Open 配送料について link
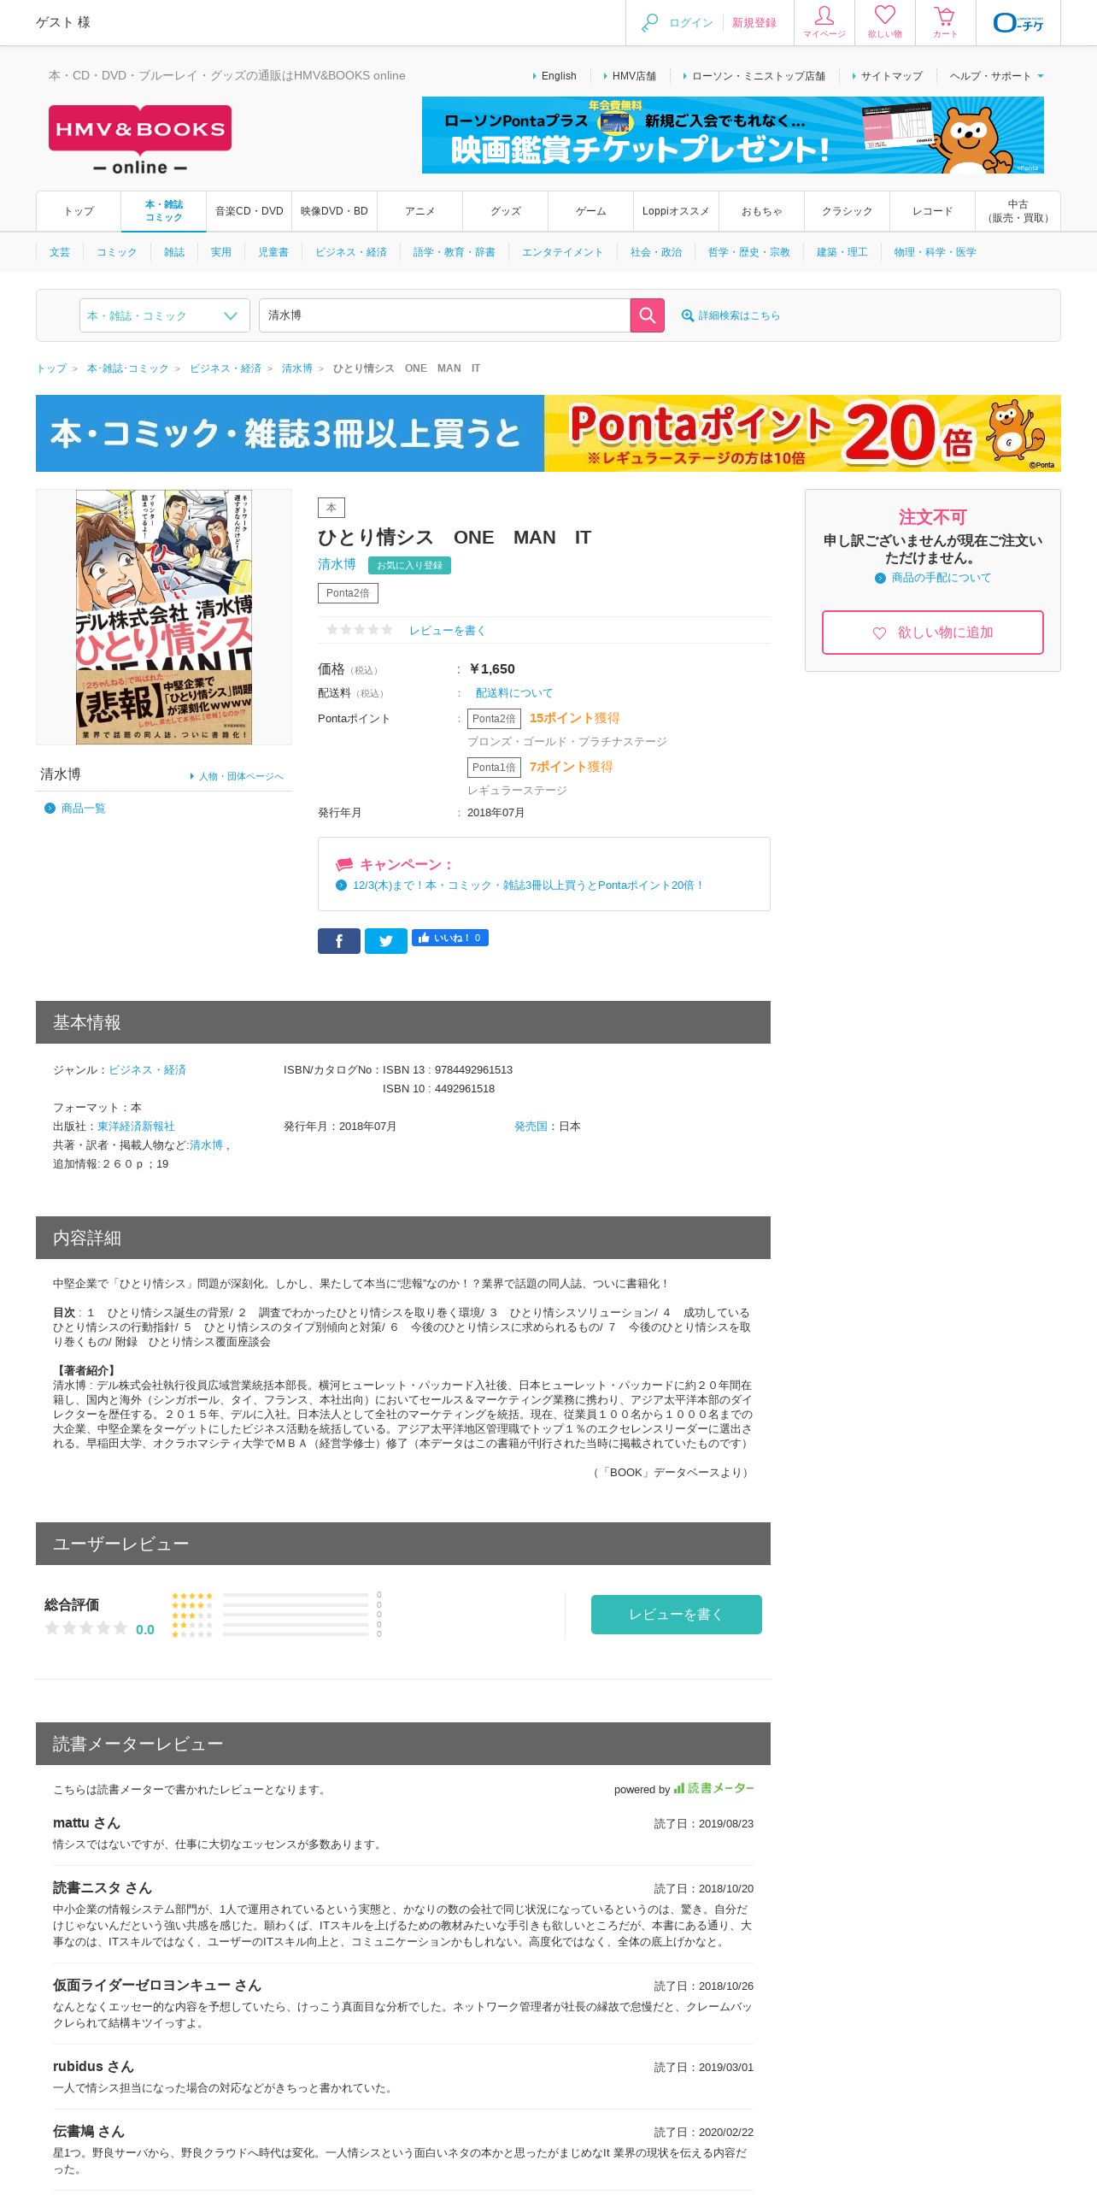 click(514, 693)
